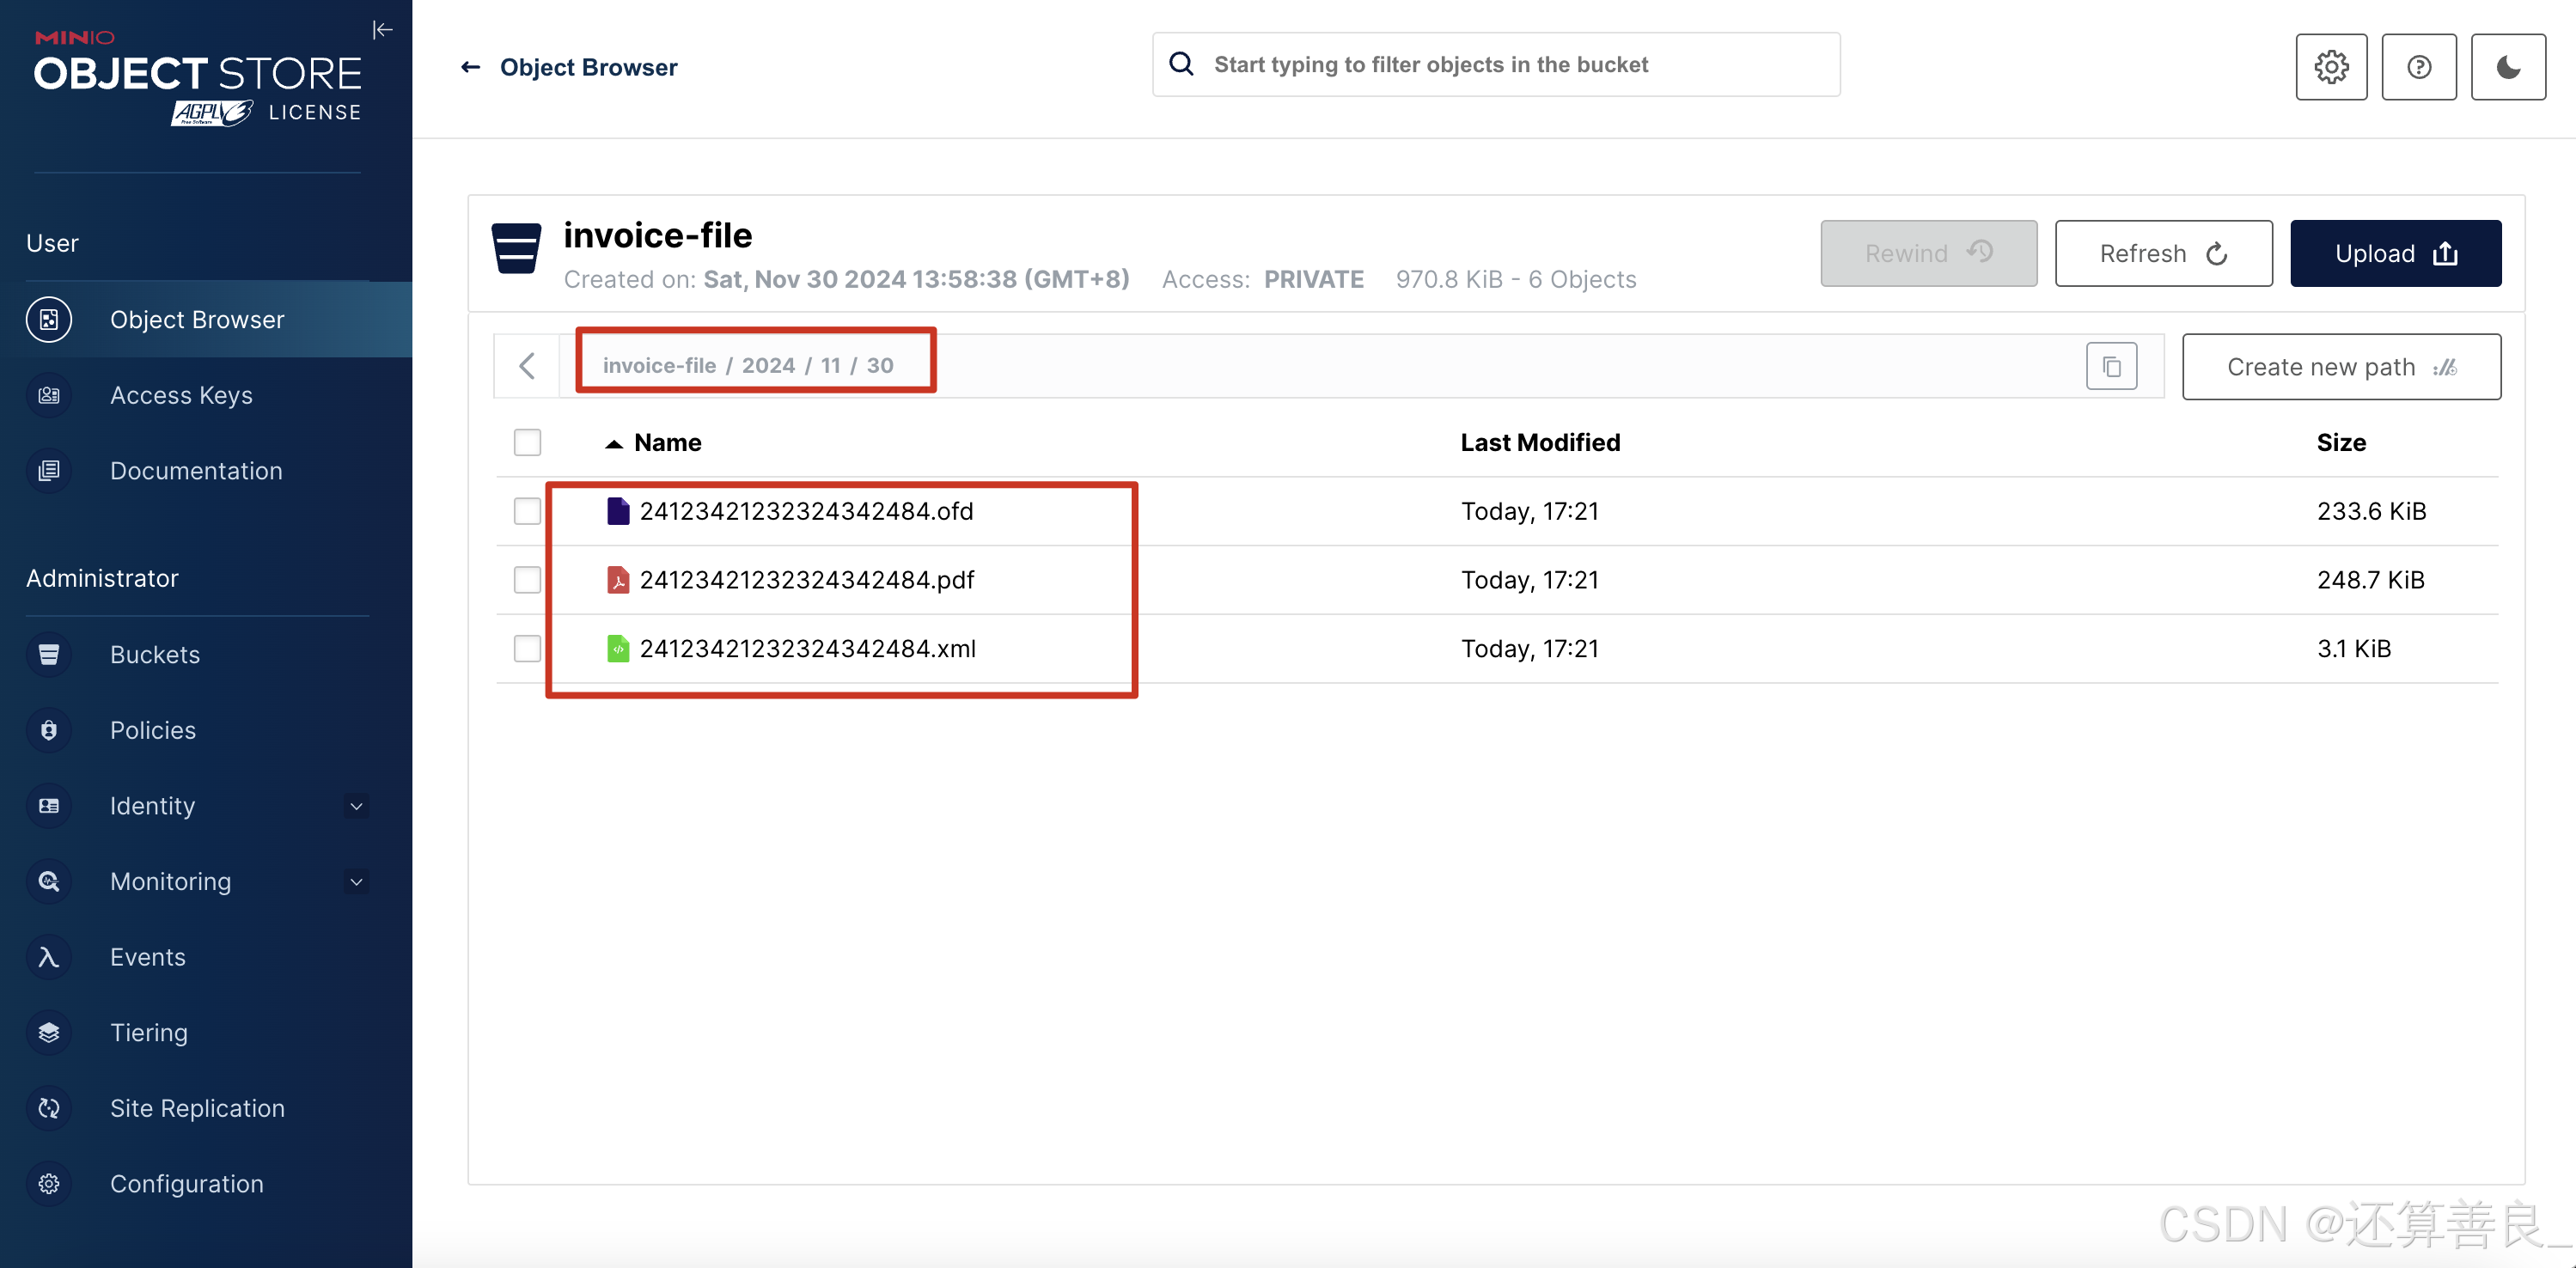Image resolution: width=2576 pixels, height=1268 pixels.
Task: Expand the Identity submenu
Action: 356,806
